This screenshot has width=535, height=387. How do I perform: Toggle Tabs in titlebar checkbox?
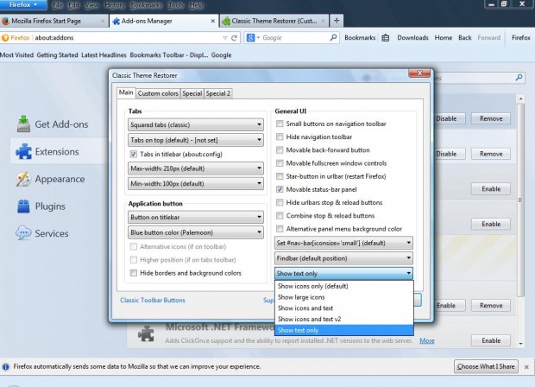coord(134,154)
